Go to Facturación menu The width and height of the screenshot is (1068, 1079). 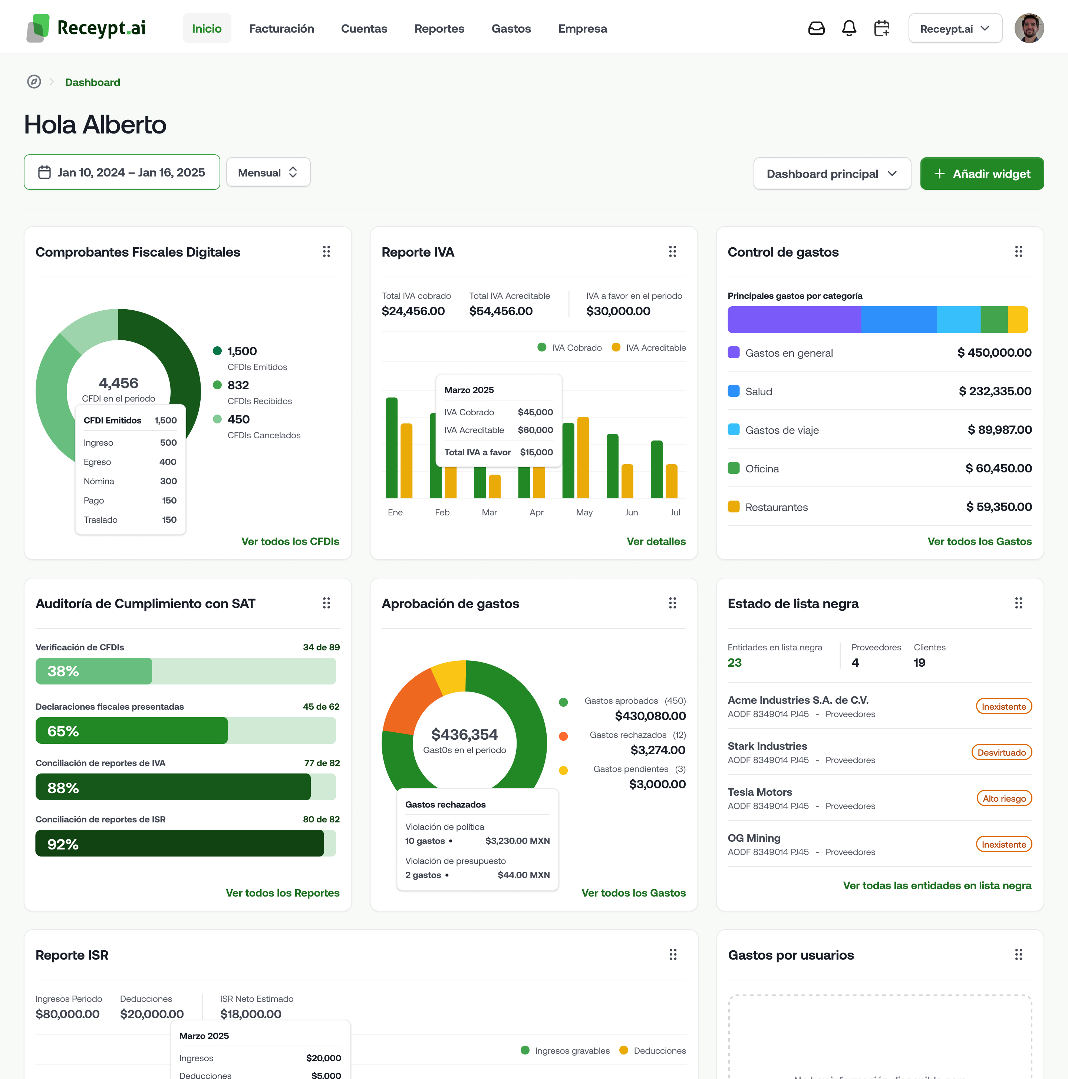(281, 29)
